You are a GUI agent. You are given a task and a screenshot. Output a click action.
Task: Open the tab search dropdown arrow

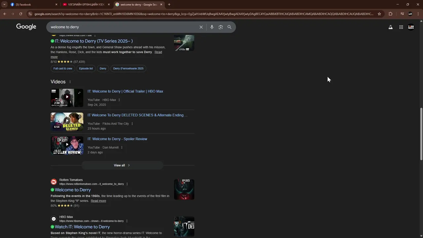click(4, 4)
